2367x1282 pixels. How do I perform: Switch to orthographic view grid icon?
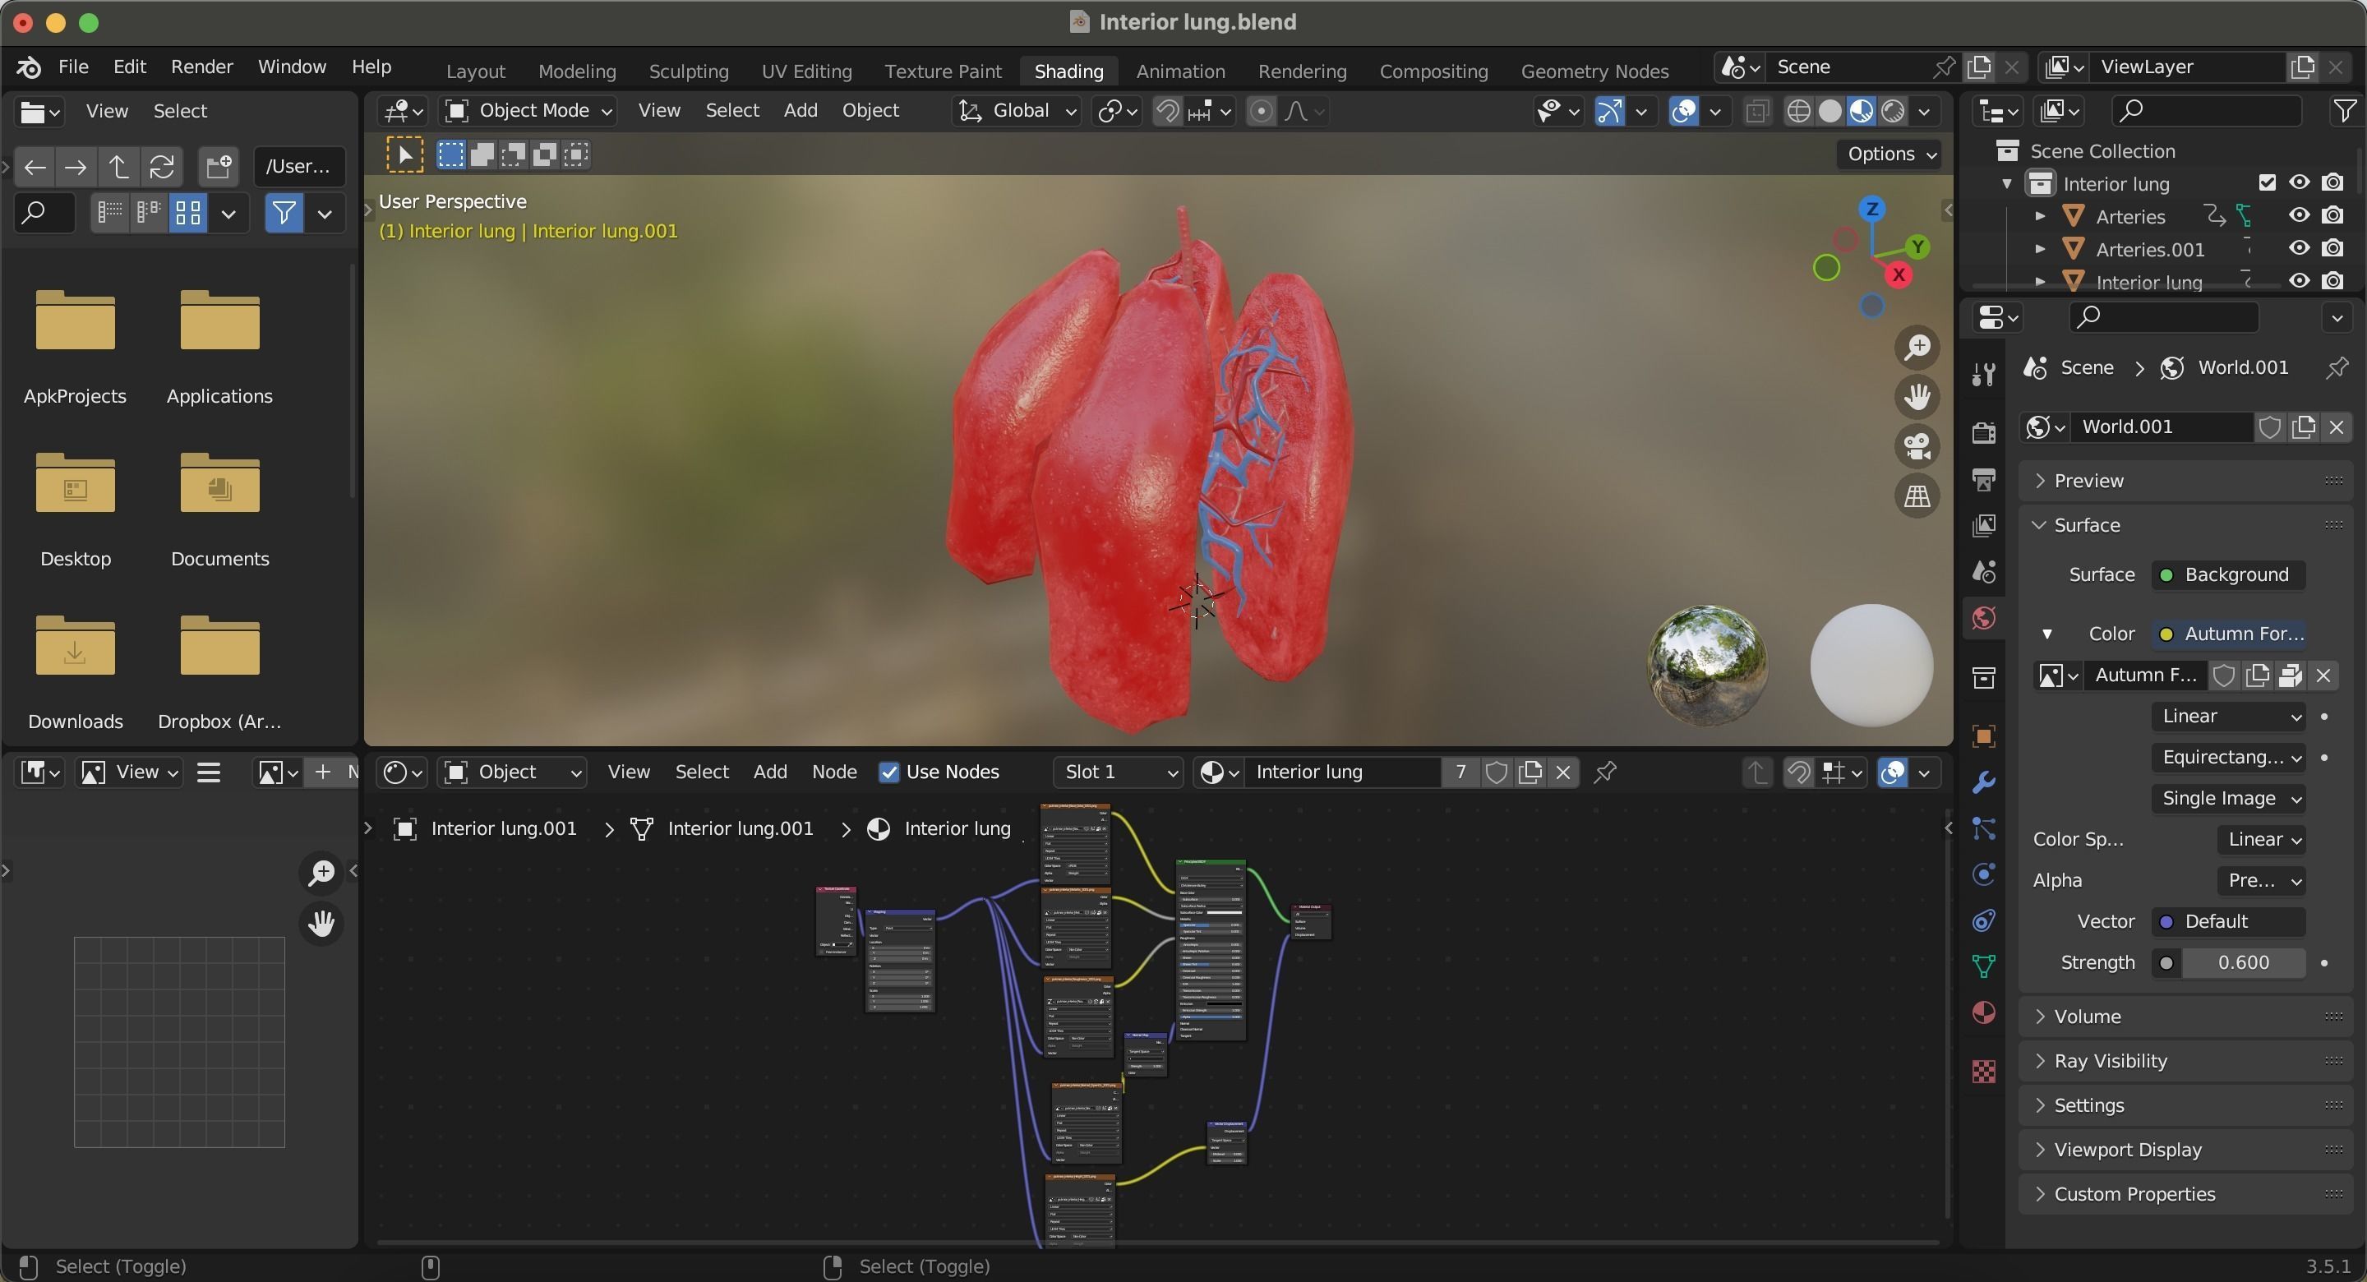(1917, 496)
